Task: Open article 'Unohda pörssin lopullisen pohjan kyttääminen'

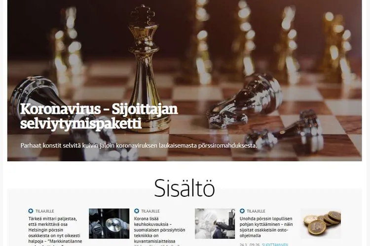Action: 266,227
